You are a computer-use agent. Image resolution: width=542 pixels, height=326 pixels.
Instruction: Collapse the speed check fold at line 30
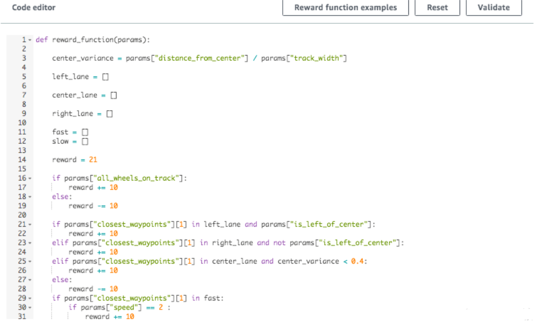[x=30, y=308]
